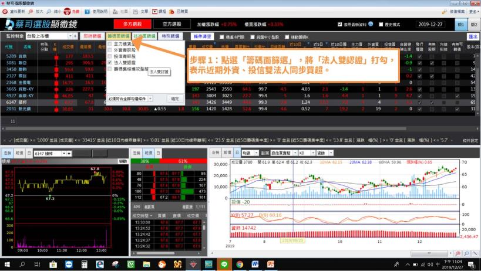Image resolution: width=481 pixels, height=271 pixels.
Task: Click the blue magnifier icon below K chart
Action: (x=466, y=253)
